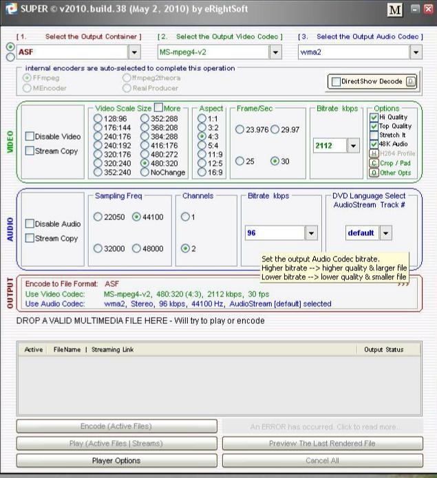Toggle the 48K Audio checkbox
Viewport: 437px width, 478px height.
374,144
